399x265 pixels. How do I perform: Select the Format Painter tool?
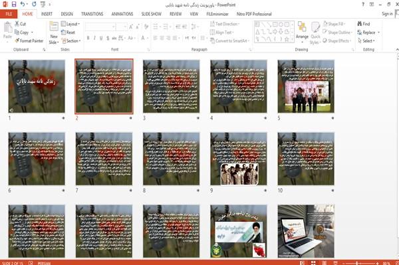pos(29,41)
